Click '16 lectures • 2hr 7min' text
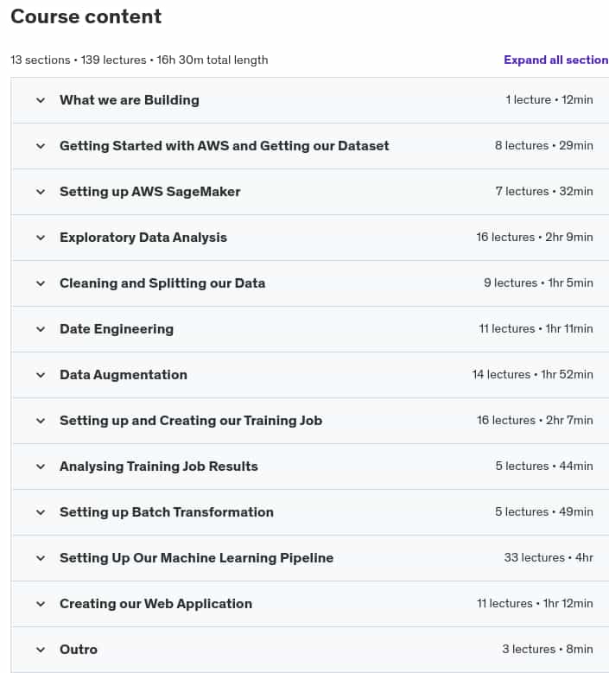 pyautogui.click(x=536, y=420)
